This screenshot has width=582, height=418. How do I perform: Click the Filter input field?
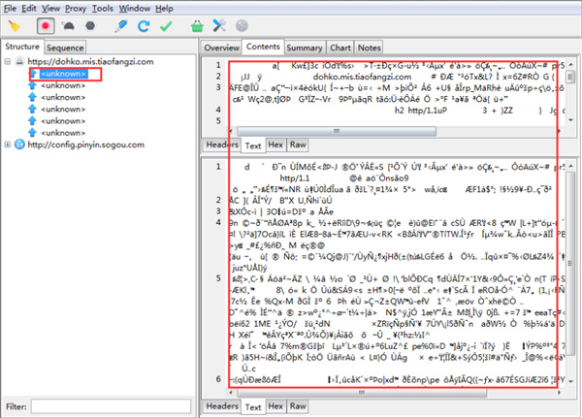pos(111,405)
